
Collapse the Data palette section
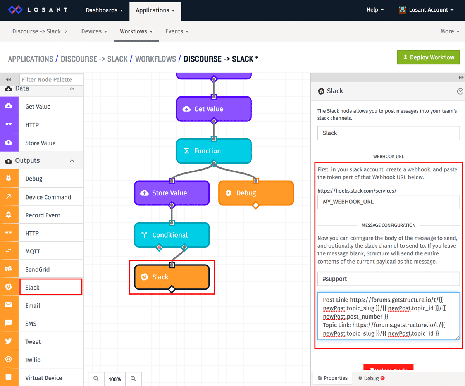[x=72, y=88]
